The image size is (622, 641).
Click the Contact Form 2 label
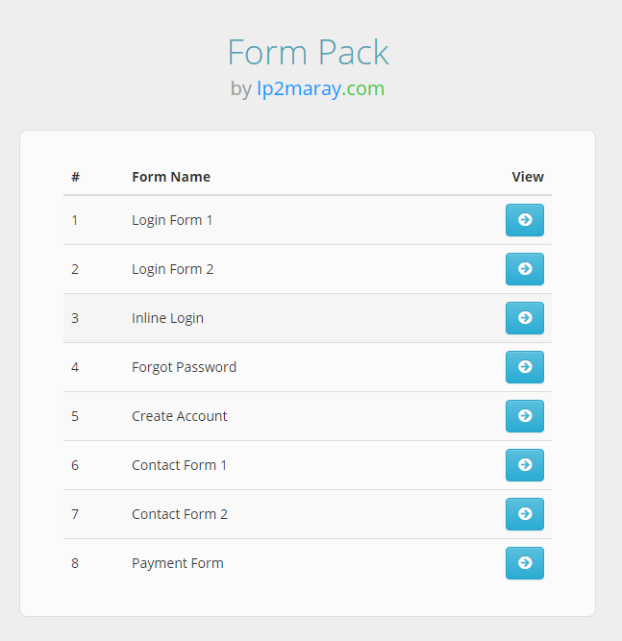(180, 514)
